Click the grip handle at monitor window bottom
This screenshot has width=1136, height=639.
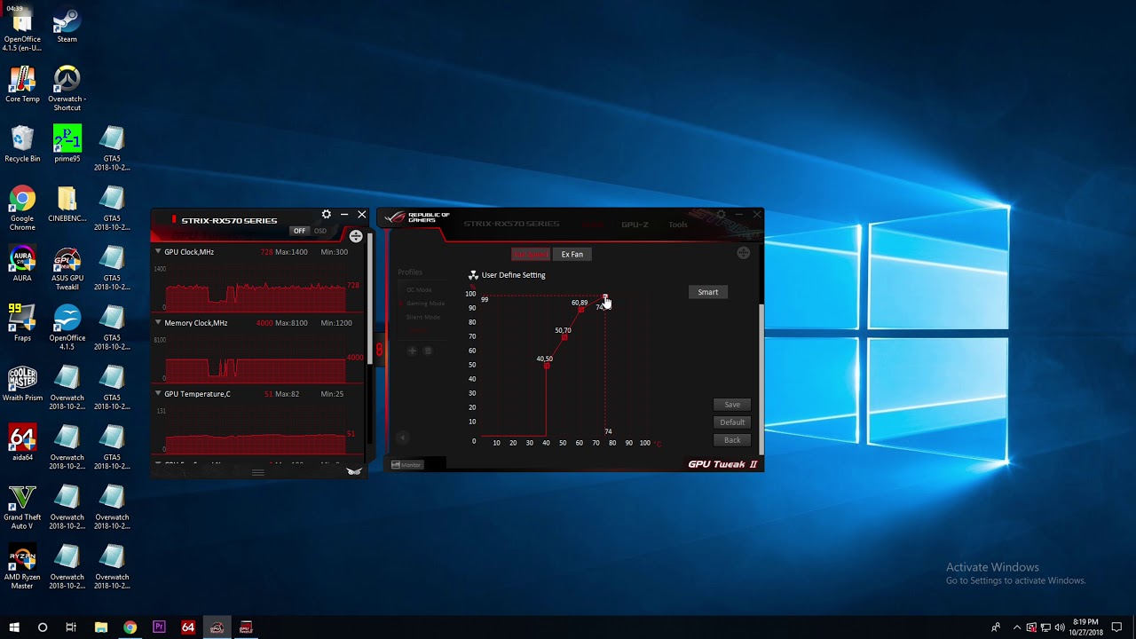(258, 472)
